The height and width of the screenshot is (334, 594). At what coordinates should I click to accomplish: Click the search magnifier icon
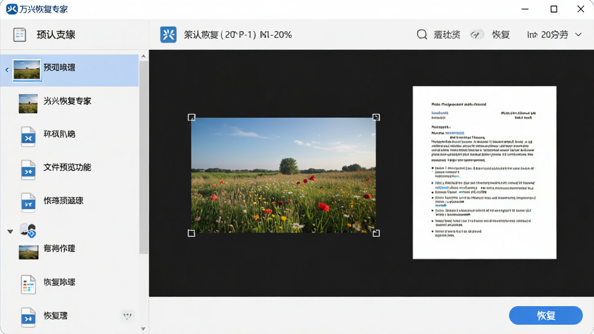422,34
